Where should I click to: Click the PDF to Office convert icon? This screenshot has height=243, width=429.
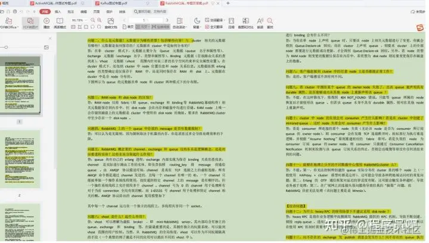click(x=8, y=21)
